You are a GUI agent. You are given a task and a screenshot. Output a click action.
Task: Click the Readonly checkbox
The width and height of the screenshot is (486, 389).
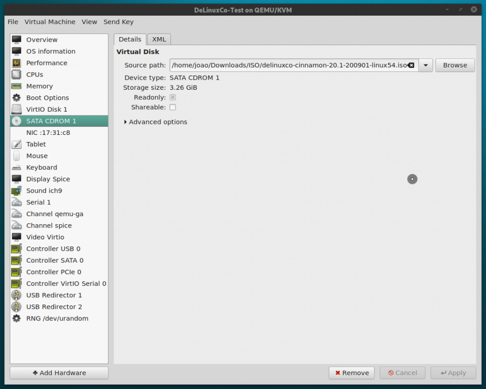[x=173, y=97]
